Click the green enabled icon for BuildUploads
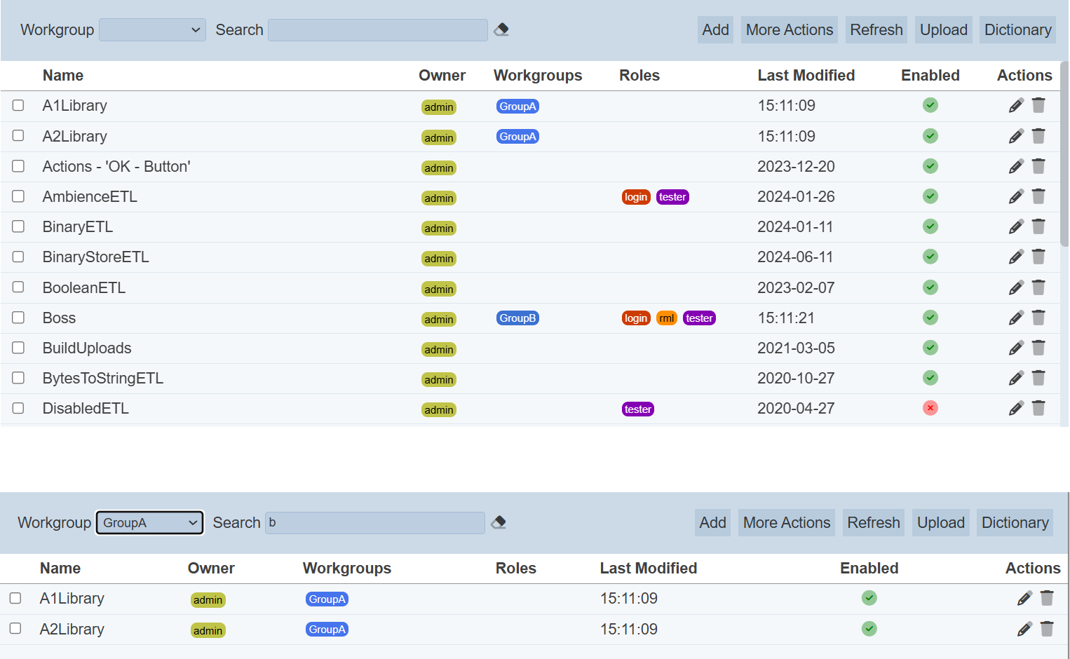 [x=930, y=348]
